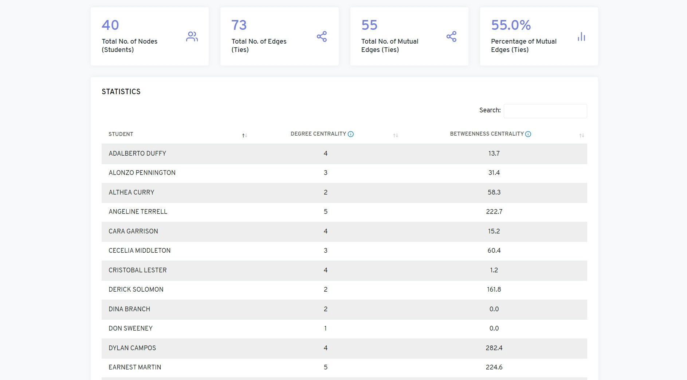Open the row for Angeline Terrell

coord(138,212)
